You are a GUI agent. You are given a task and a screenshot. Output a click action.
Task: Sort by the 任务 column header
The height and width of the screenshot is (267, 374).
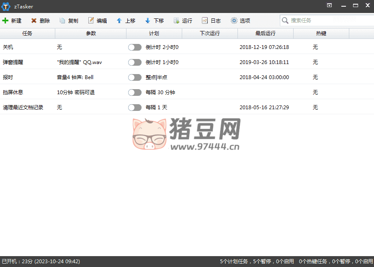[27, 33]
